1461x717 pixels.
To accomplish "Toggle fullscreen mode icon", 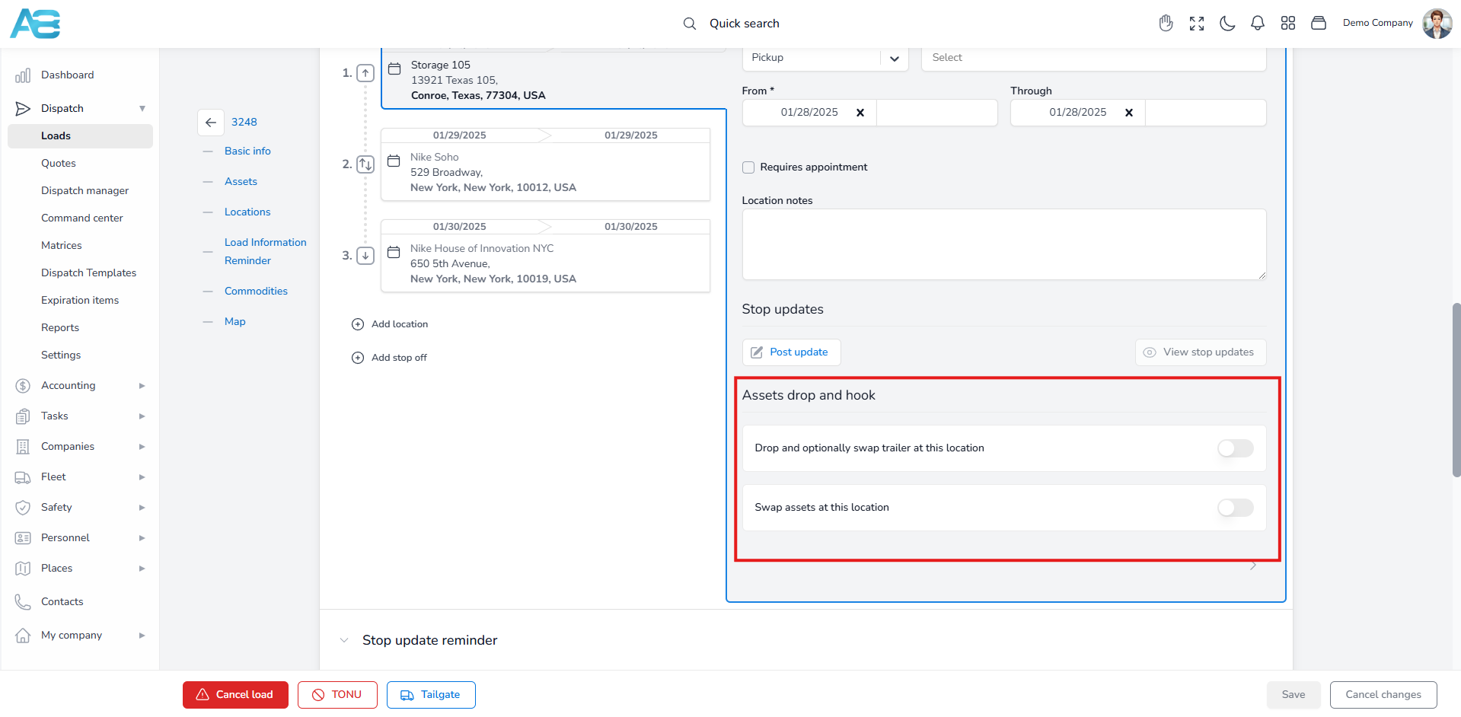I will (1197, 24).
